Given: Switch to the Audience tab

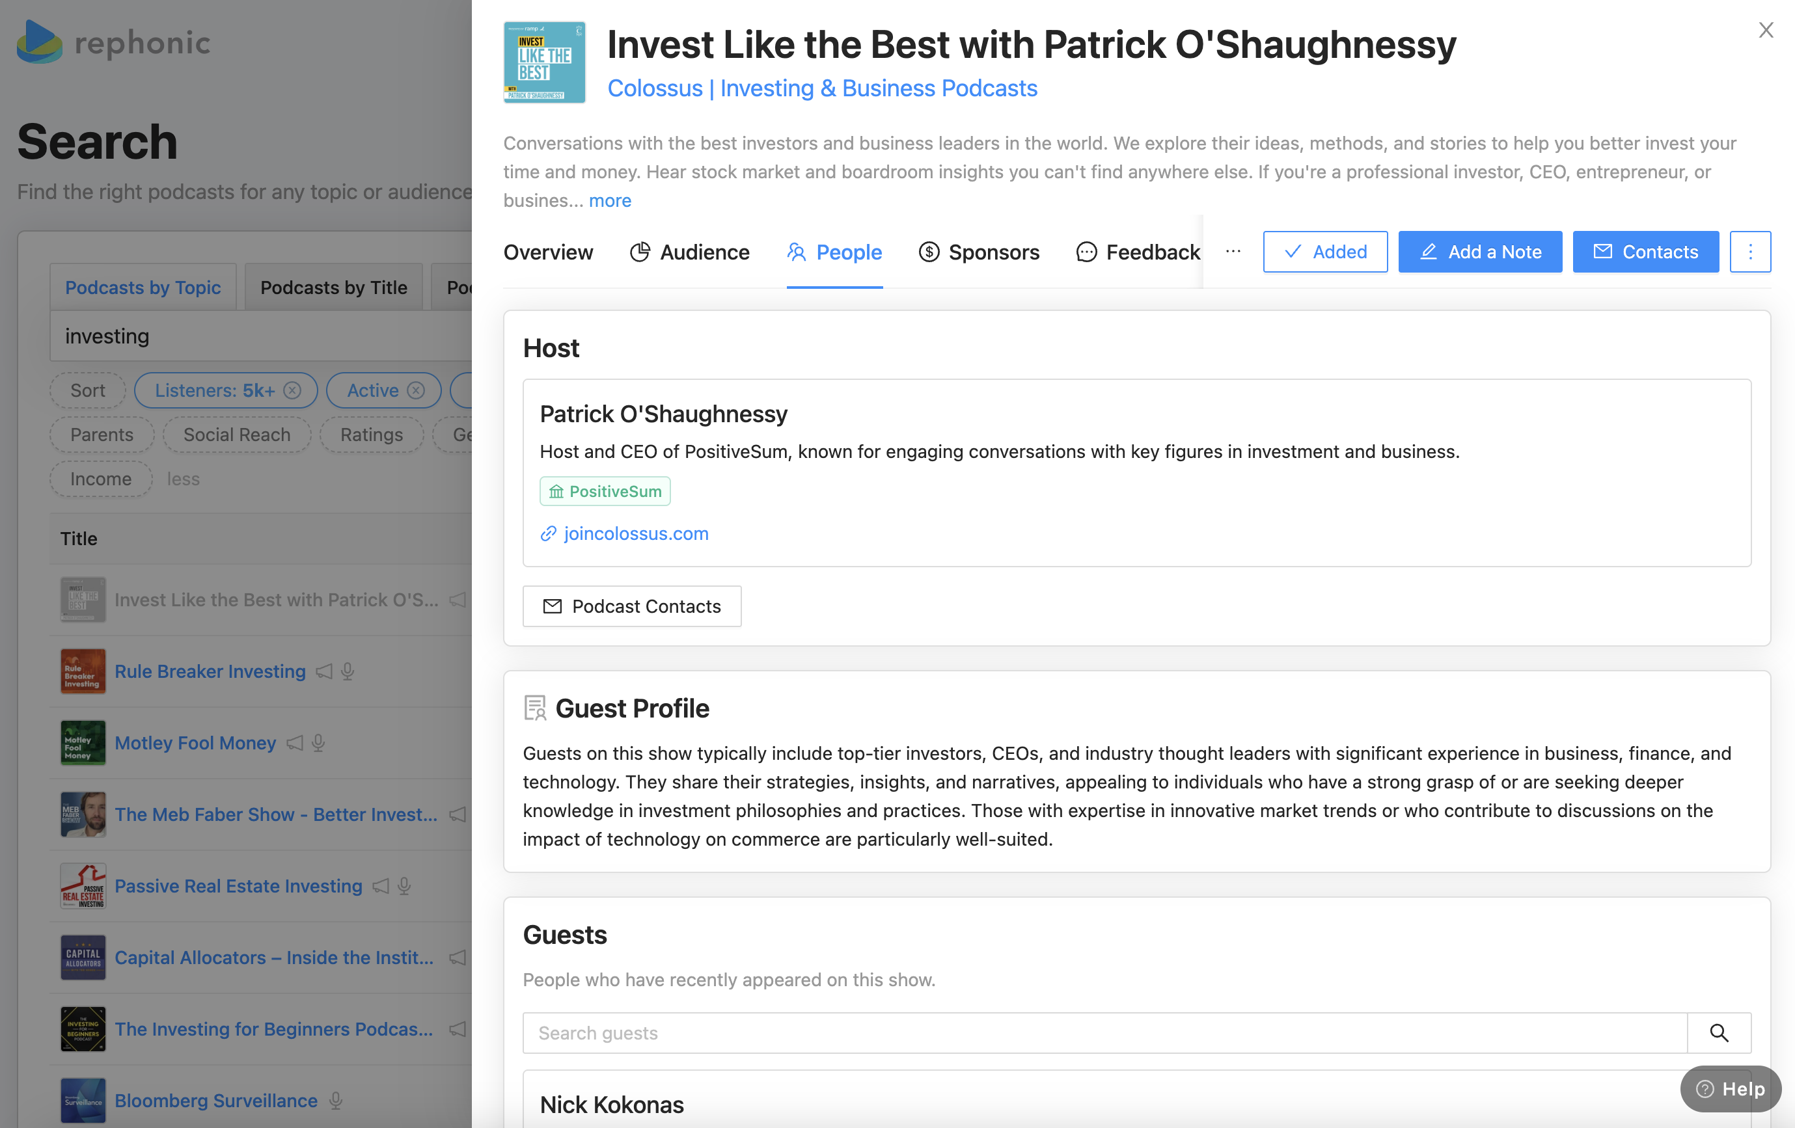Looking at the screenshot, I should click(689, 252).
